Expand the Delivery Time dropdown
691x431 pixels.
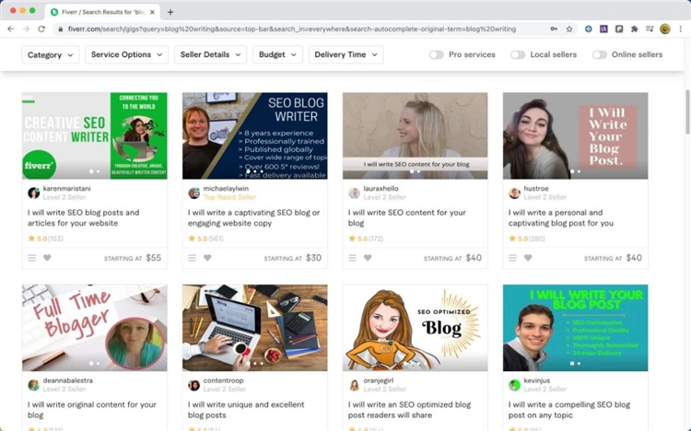(346, 55)
